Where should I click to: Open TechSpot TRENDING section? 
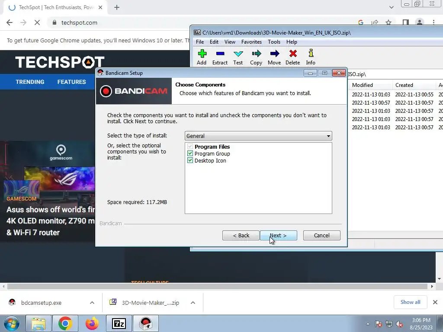pyautogui.click(x=30, y=82)
